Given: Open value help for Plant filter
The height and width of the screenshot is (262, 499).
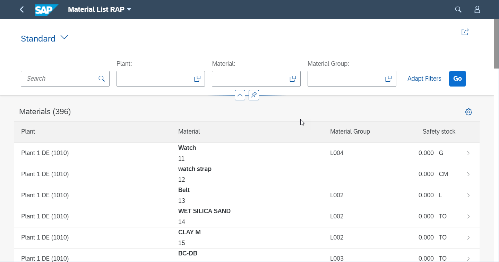Looking at the screenshot, I should pyautogui.click(x=197, y=79).
